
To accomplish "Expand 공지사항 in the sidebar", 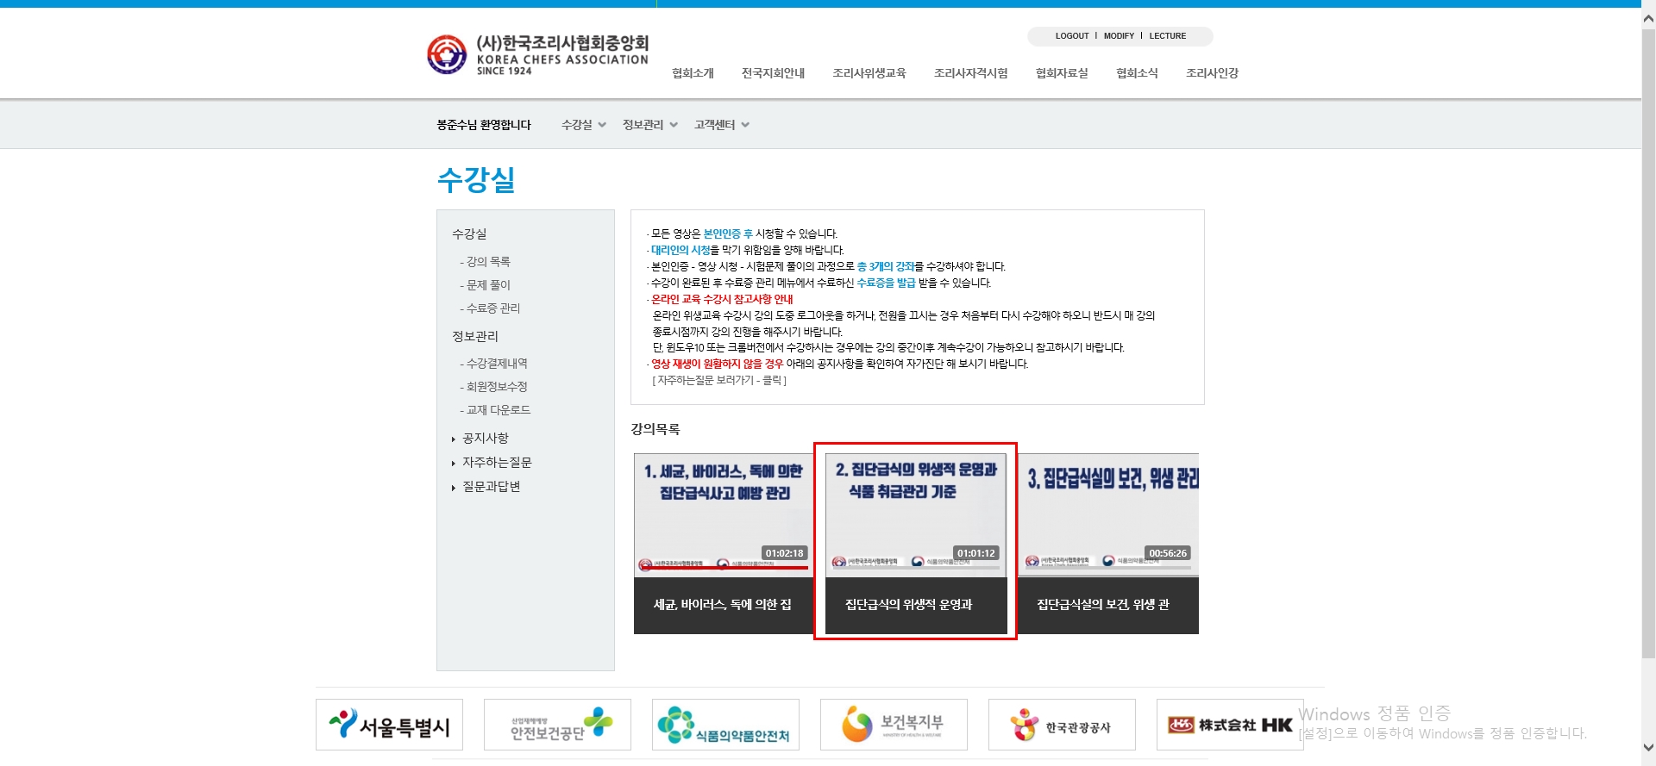I will pyautogui.click(x=485, y=439).
